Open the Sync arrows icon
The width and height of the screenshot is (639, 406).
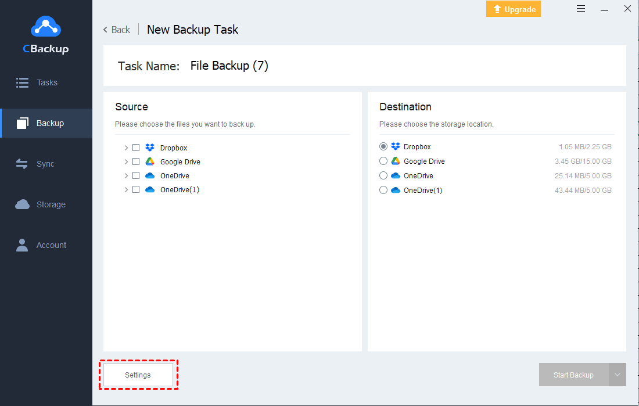[22, 164]
